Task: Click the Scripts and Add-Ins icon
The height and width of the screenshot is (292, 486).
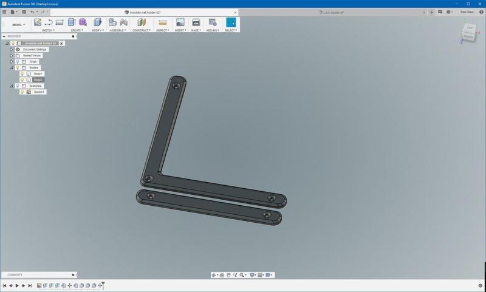Action: [x=213, y=22]
